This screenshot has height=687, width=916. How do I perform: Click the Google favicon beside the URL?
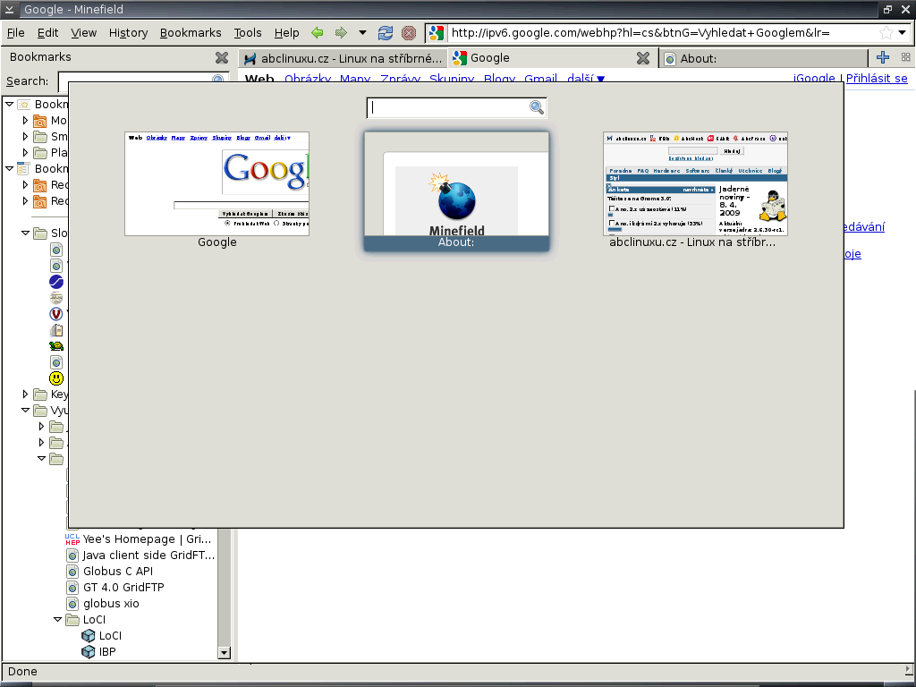point(437,33)
